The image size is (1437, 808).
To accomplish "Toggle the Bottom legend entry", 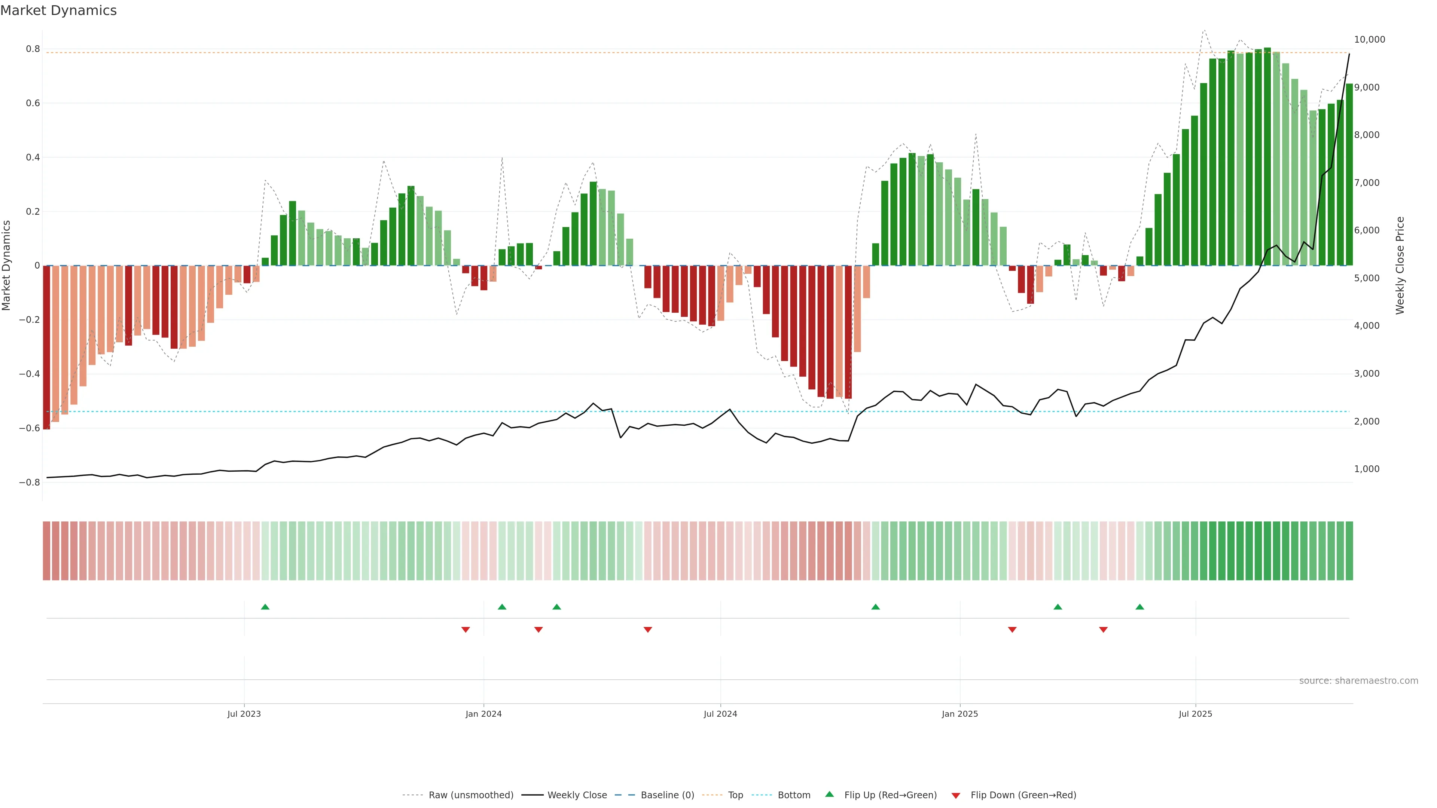I will click(794, 795).
